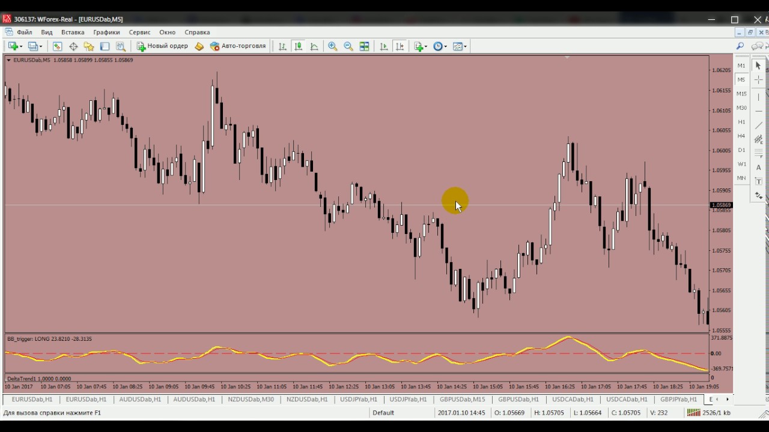Viewport: 769px width, 432px height.
Task: Click the BB_trigger indicator label
Action: pos(49,339)
